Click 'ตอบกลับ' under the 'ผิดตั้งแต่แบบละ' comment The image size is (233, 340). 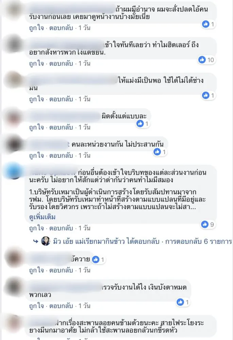[x=61, y=127]
